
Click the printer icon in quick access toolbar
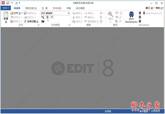click(16, 3)
